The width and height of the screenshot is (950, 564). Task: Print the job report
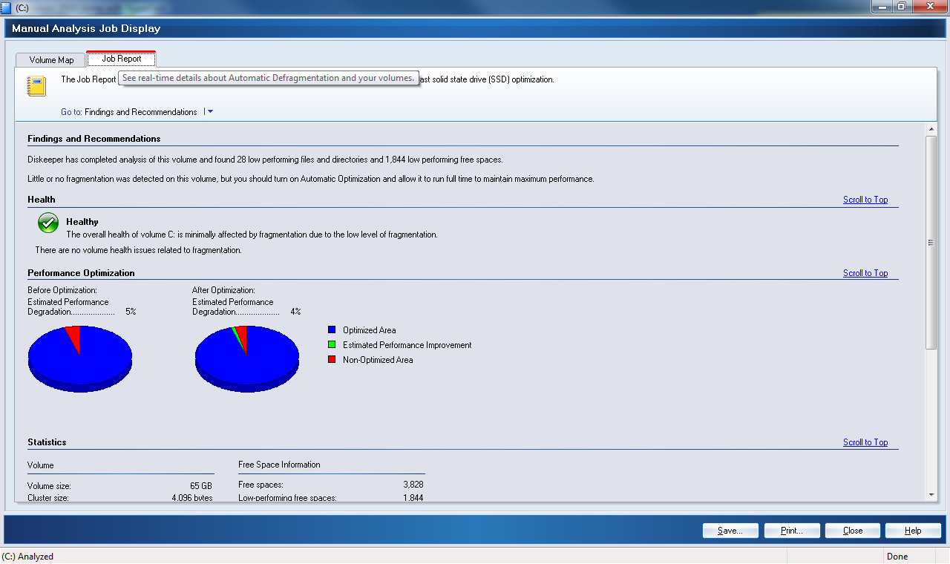[x=792, y=531]
